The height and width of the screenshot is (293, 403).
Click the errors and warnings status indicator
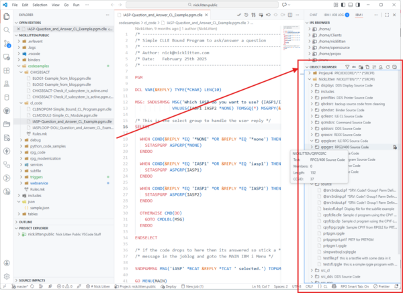pos(64,286)
